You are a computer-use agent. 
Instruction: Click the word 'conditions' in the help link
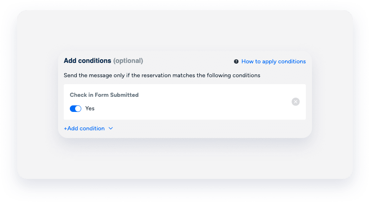292,62
